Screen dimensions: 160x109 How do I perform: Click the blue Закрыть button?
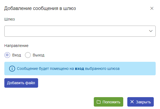(141, 102)
